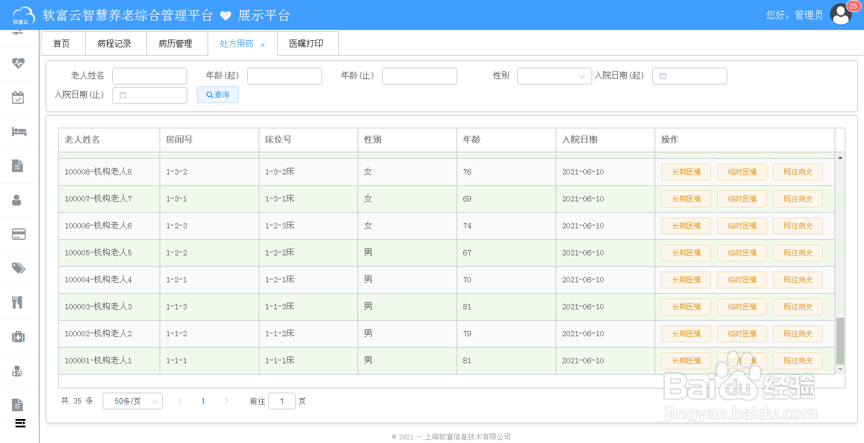Switch to the 首页 tab
The image size is (864, 443).
[x=62, y=44]
